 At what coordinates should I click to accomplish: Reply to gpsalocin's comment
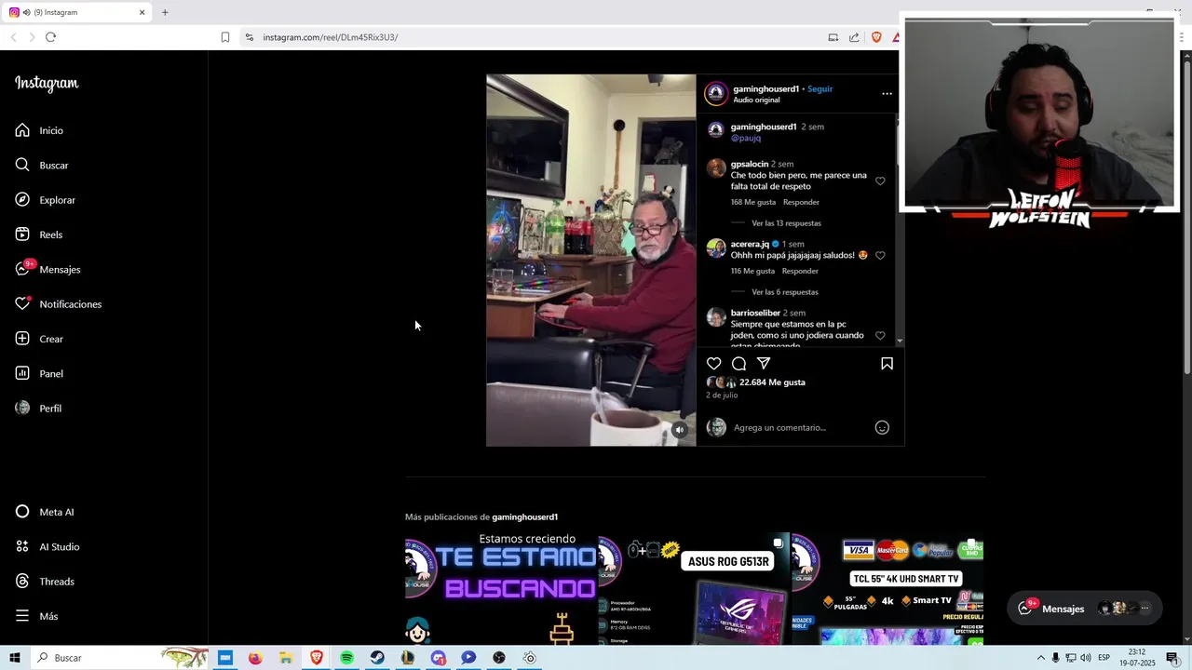click(x=801, y=202)
